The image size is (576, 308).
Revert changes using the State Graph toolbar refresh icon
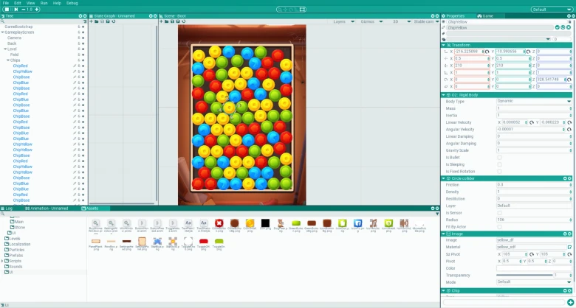(113, 21)
